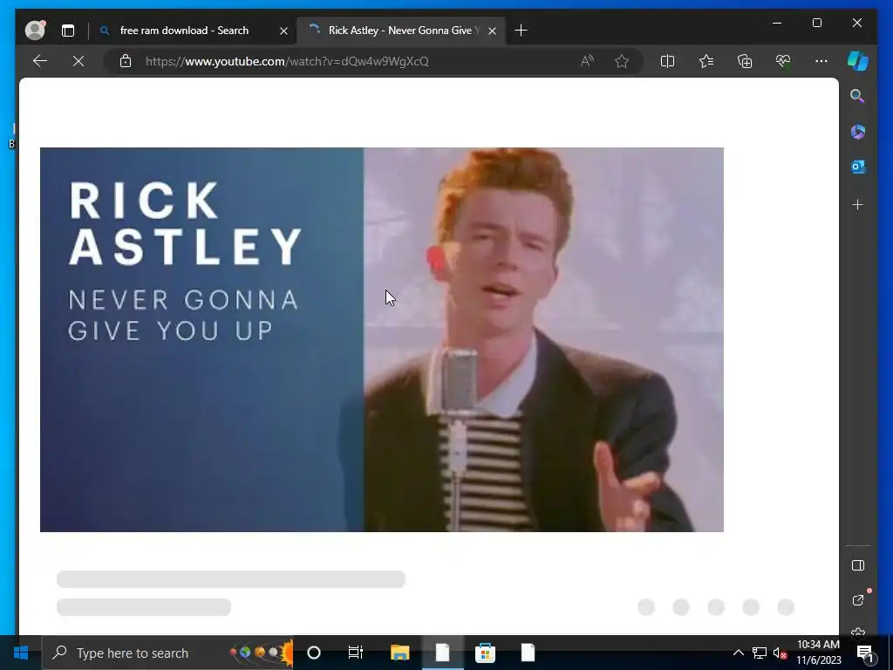Open a new tab with the plus button

click(x=521, y=31)
